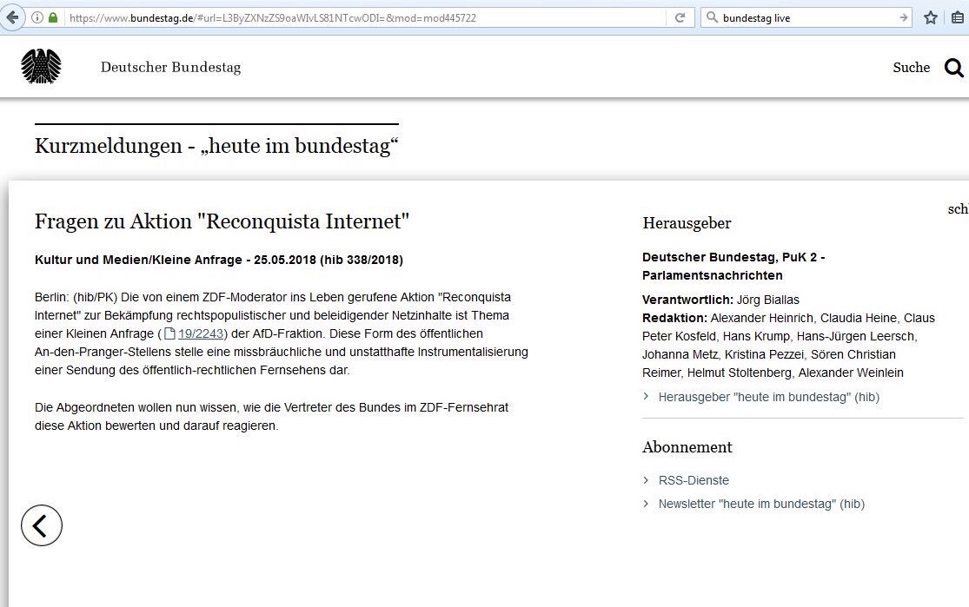Click the circled back arrow to the previous article
969x607 pixels.
(x=41, y=525)
